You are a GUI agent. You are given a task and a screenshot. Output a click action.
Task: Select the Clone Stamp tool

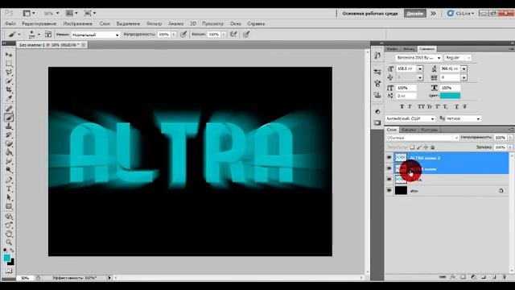coord(9,126)
